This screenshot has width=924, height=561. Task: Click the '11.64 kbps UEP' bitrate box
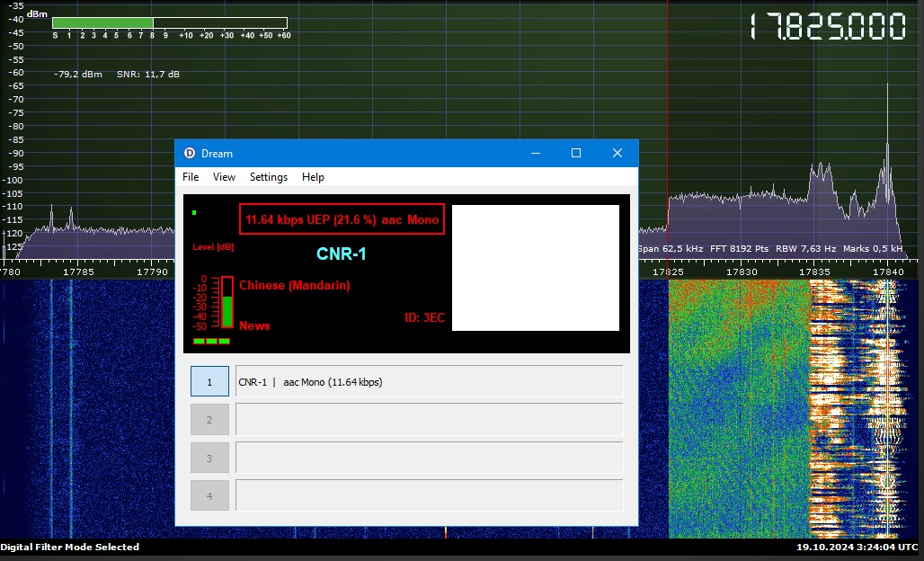pyautogui.click(x=342, y=219)
